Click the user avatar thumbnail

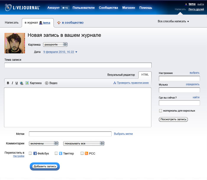tap(15, 43)
